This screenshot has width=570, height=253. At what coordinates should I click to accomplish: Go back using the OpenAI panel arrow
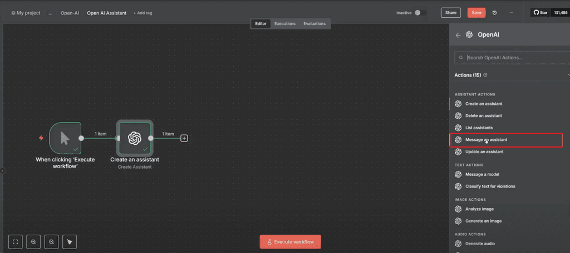click(458, 35)
